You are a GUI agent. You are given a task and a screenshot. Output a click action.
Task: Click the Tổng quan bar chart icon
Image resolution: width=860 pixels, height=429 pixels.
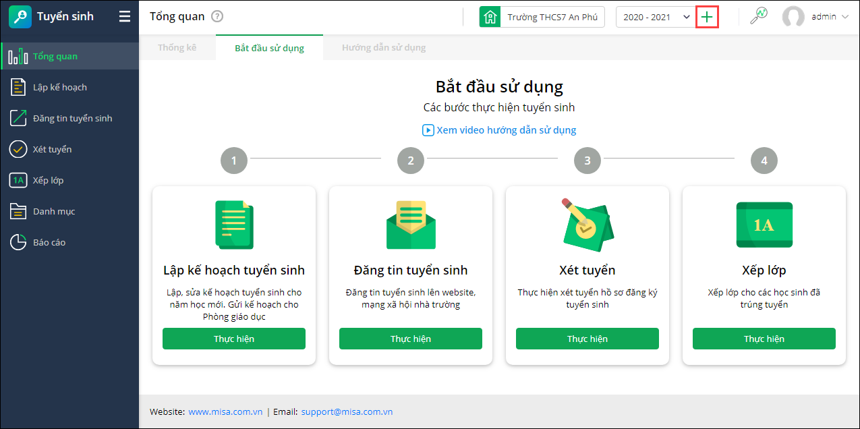point(18,57)
